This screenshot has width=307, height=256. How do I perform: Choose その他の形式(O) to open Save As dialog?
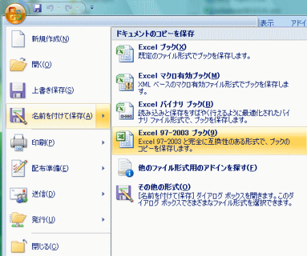pos(209,195)
